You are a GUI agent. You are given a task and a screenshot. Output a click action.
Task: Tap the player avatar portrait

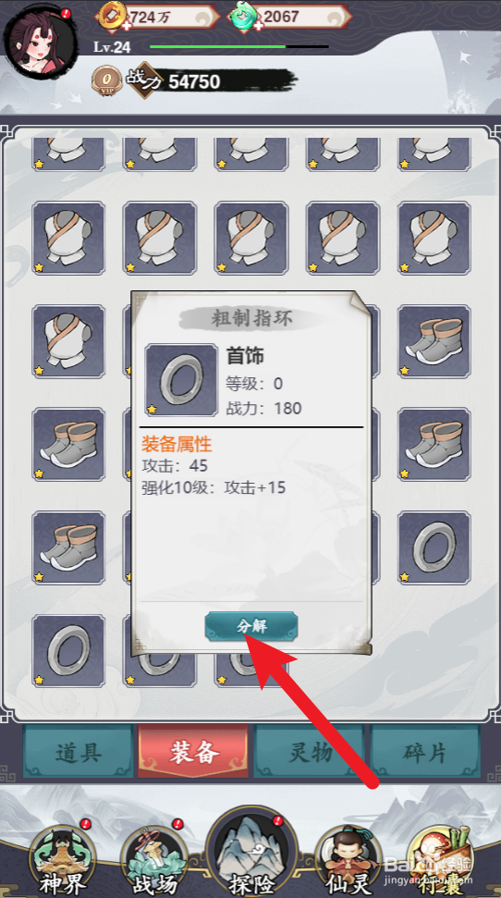click(x=40, y=42)
